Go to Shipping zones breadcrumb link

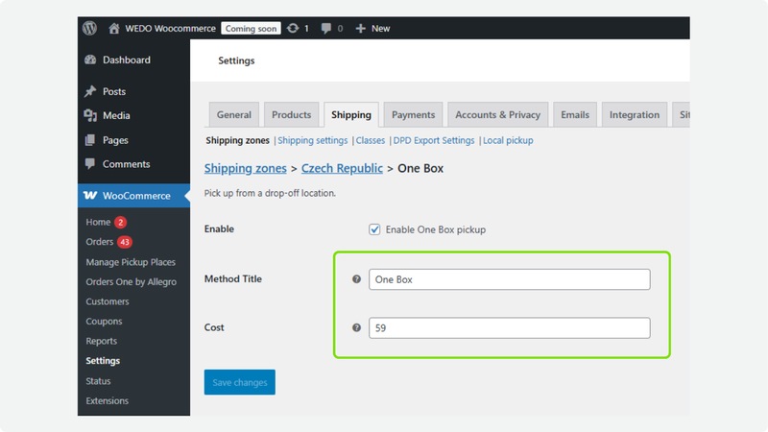coord(246,168)
